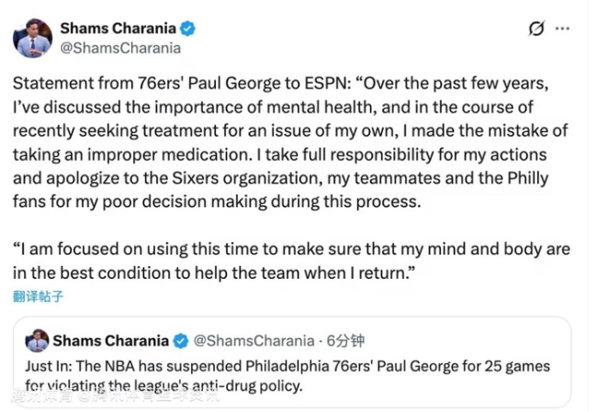Viewport: 597px width, 412px height.
Task: Click the Shams Charania name in quoted post
Action: click(110, 340)
